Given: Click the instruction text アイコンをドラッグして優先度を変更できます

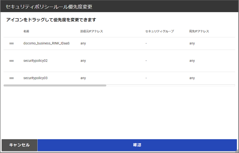Looking at the screenshot, I should point(51,20).
